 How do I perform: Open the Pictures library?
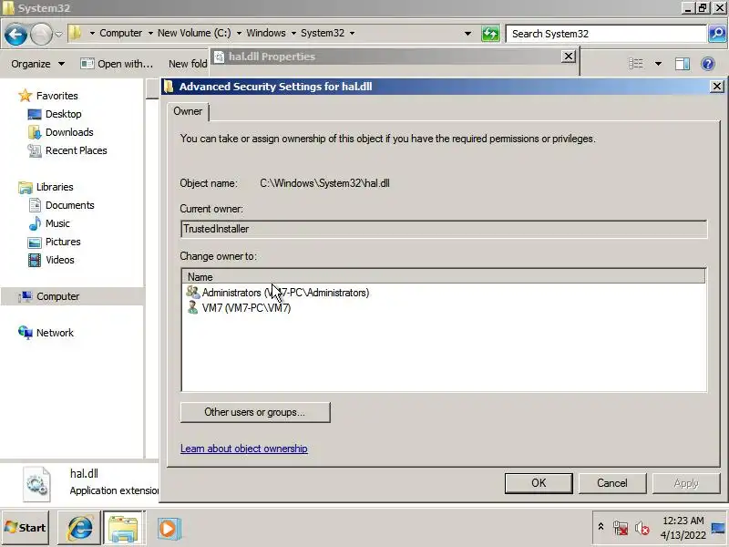55,242
